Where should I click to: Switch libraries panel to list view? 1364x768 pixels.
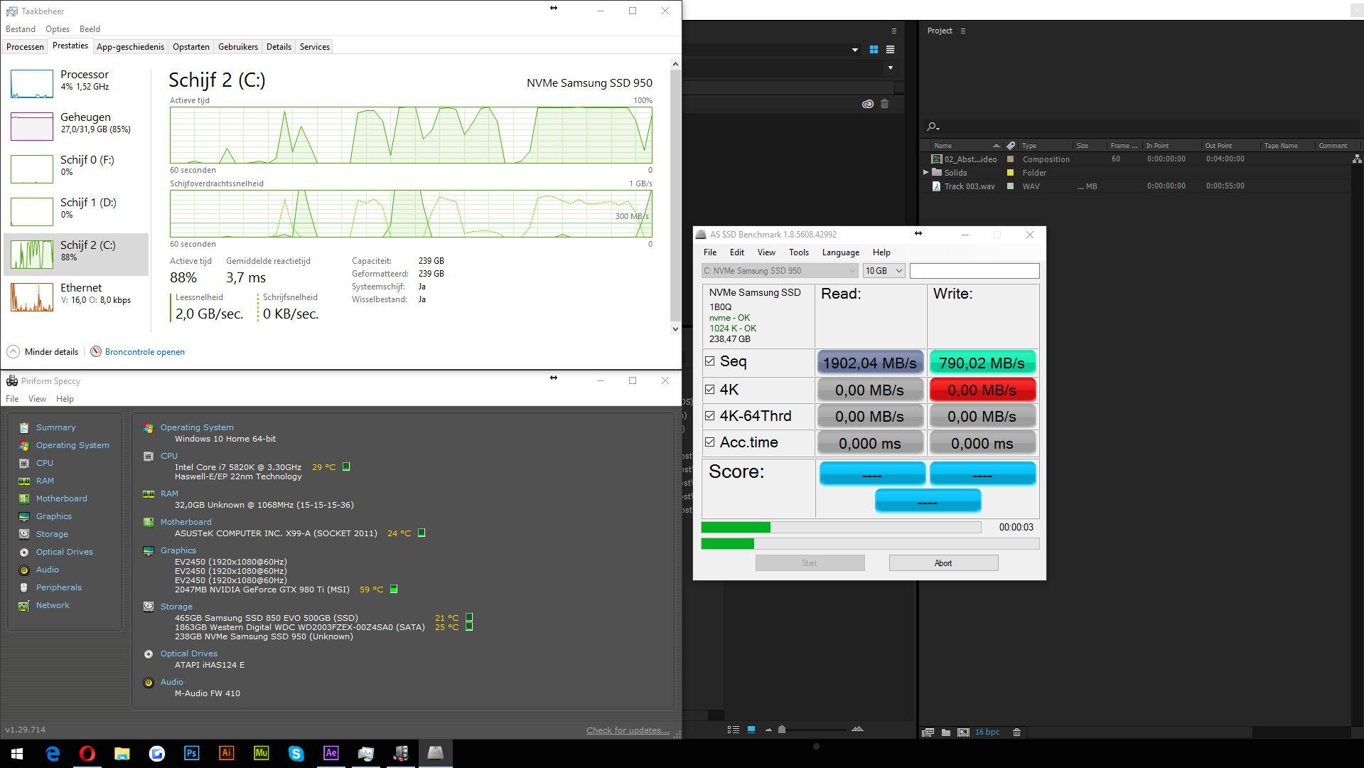890,50
